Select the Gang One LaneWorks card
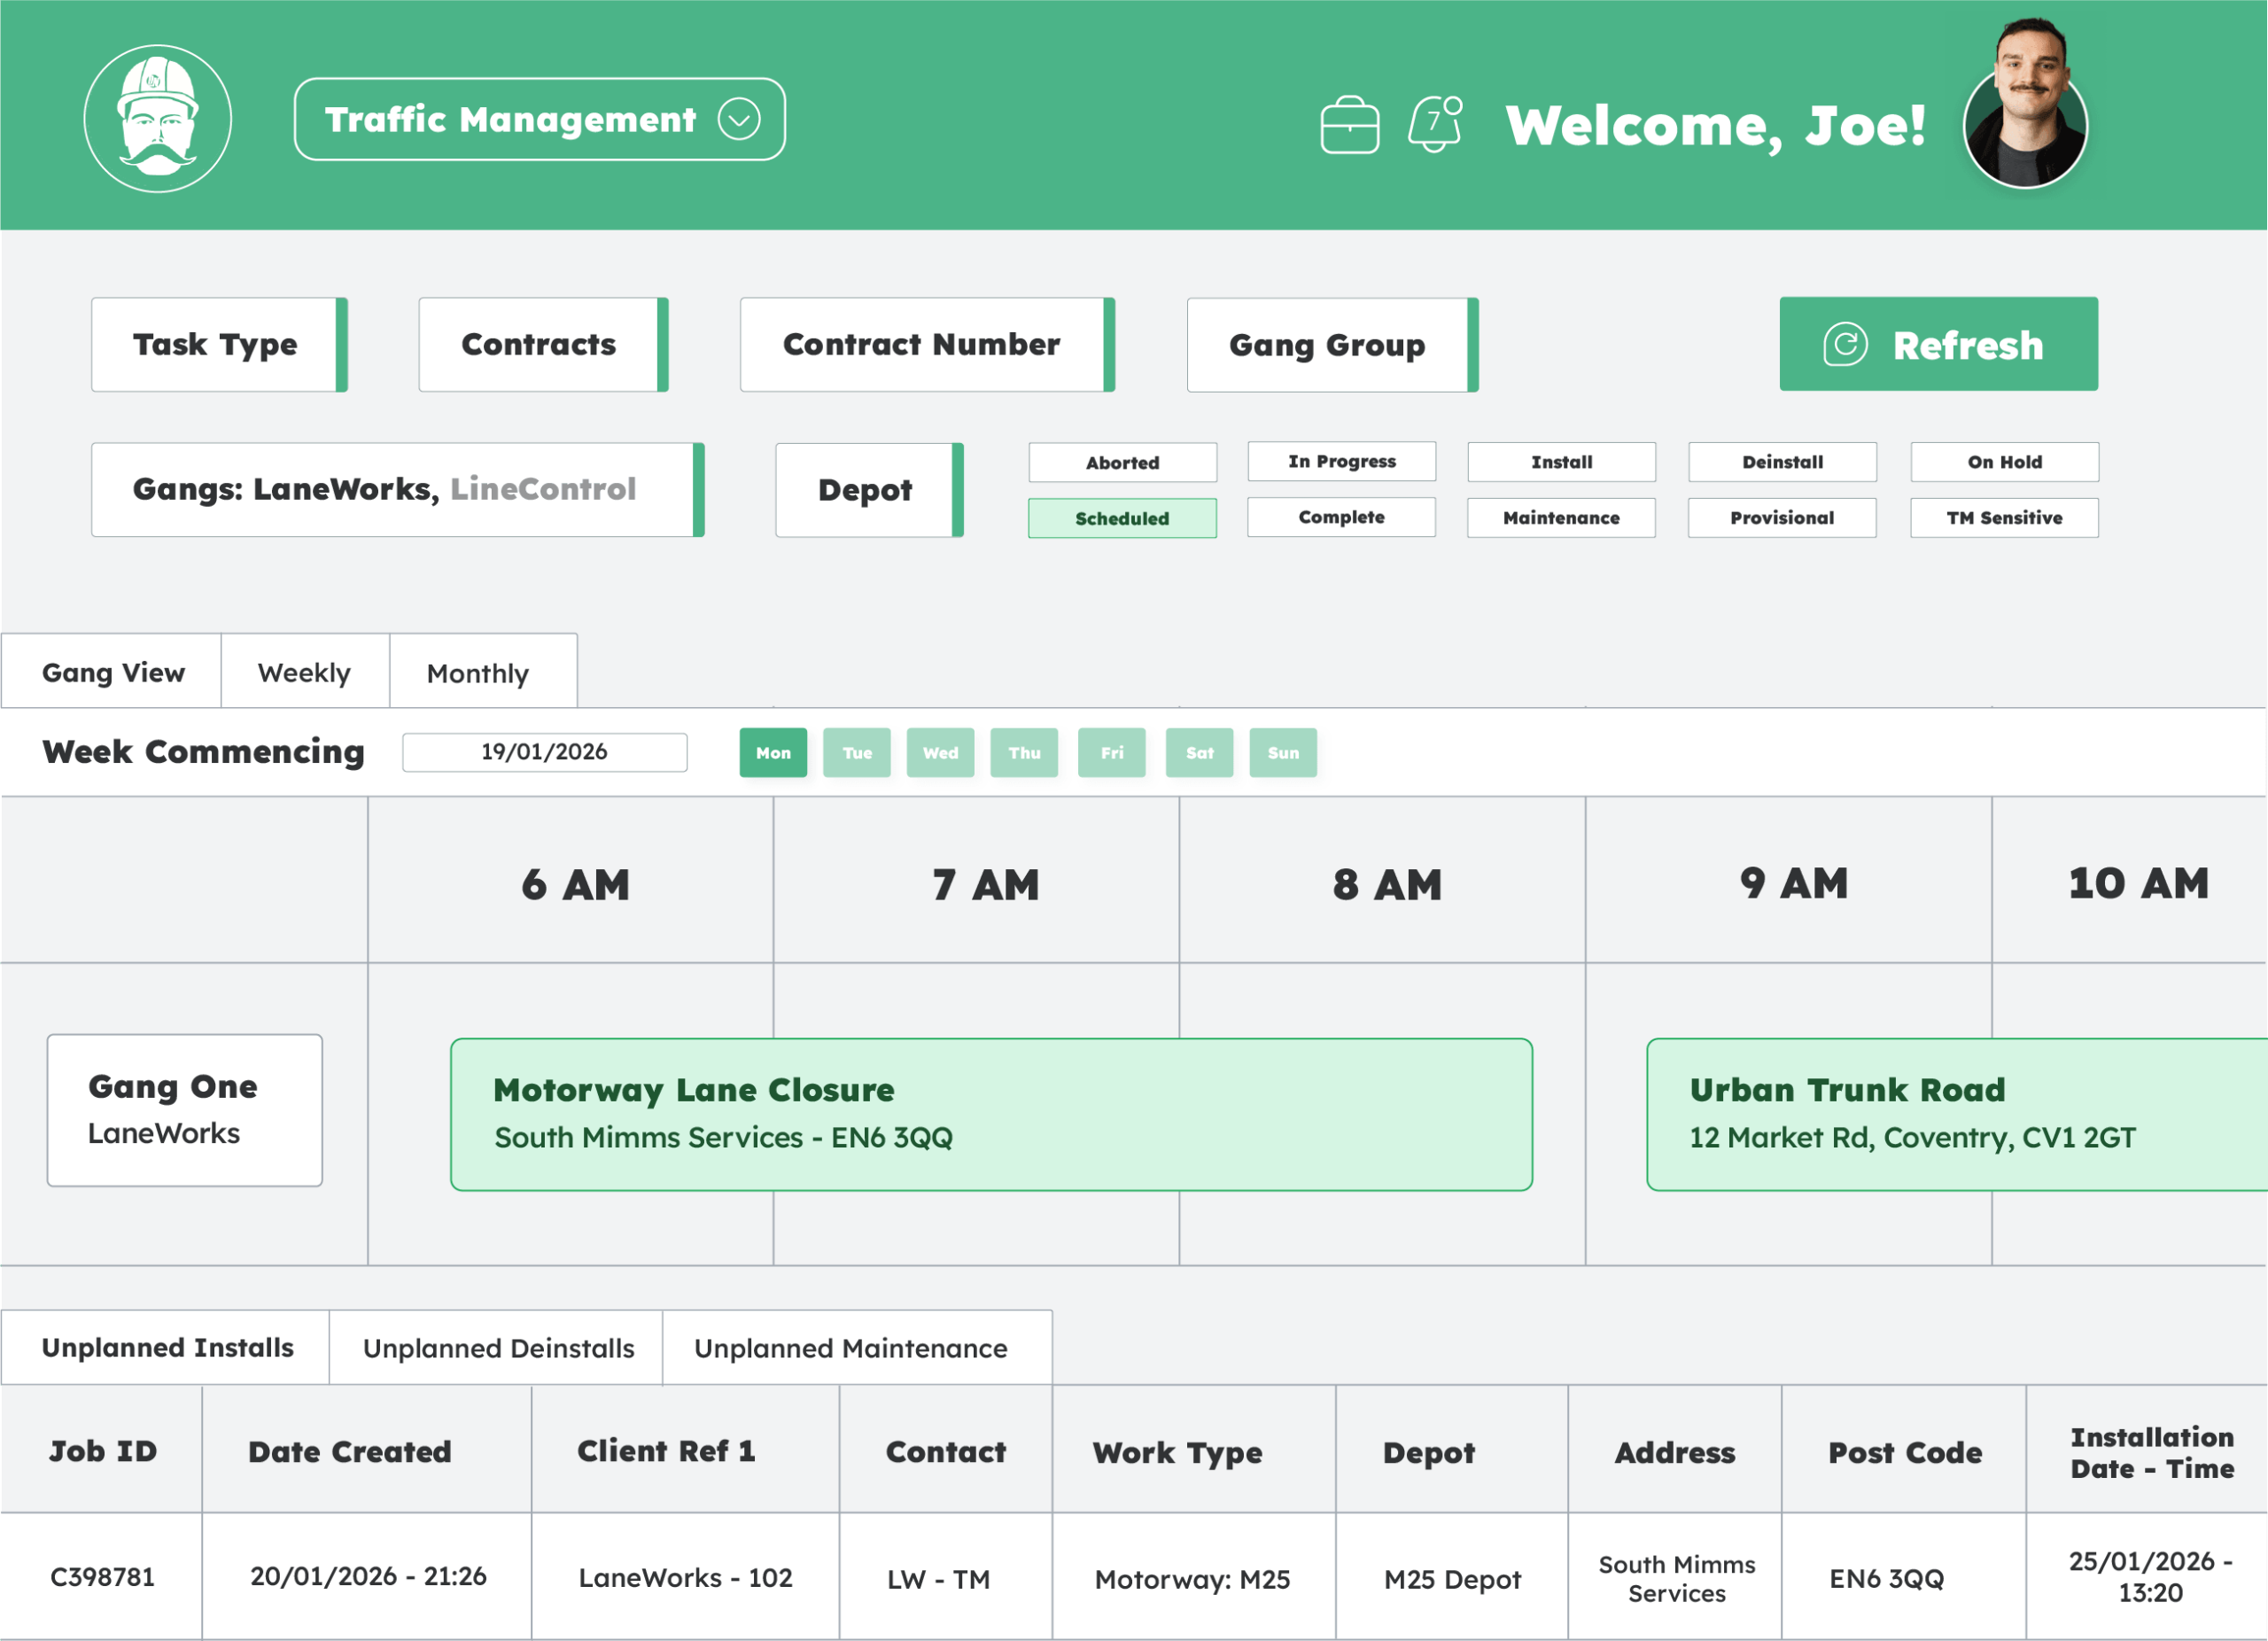 point(185,1110)
